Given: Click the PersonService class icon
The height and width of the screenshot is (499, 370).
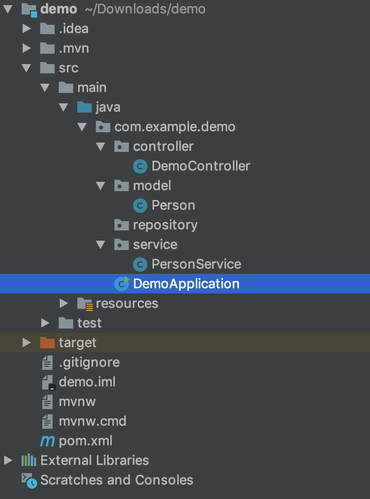Looking at the screenshot, I should point(140,264).
